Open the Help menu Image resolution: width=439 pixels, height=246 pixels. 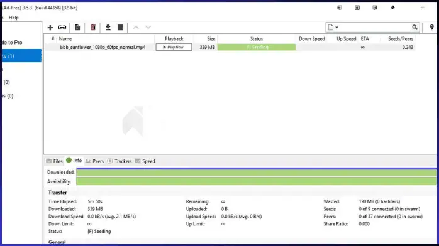(x=13, y=18)
